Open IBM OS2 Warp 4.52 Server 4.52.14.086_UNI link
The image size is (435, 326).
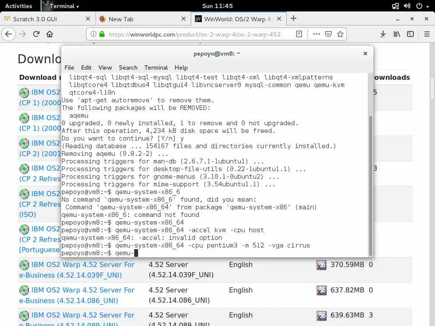[76, 295]
